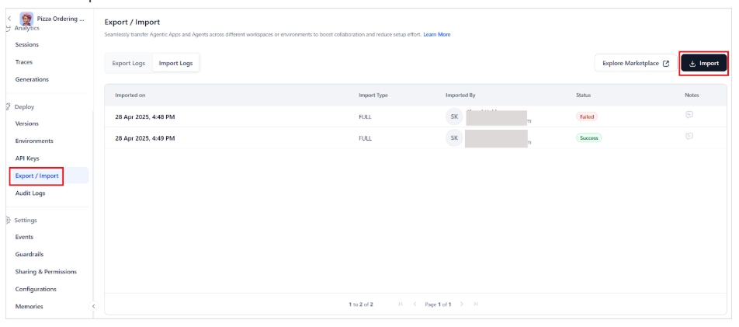
Task: Click the Import button
Action: point(703,63)
